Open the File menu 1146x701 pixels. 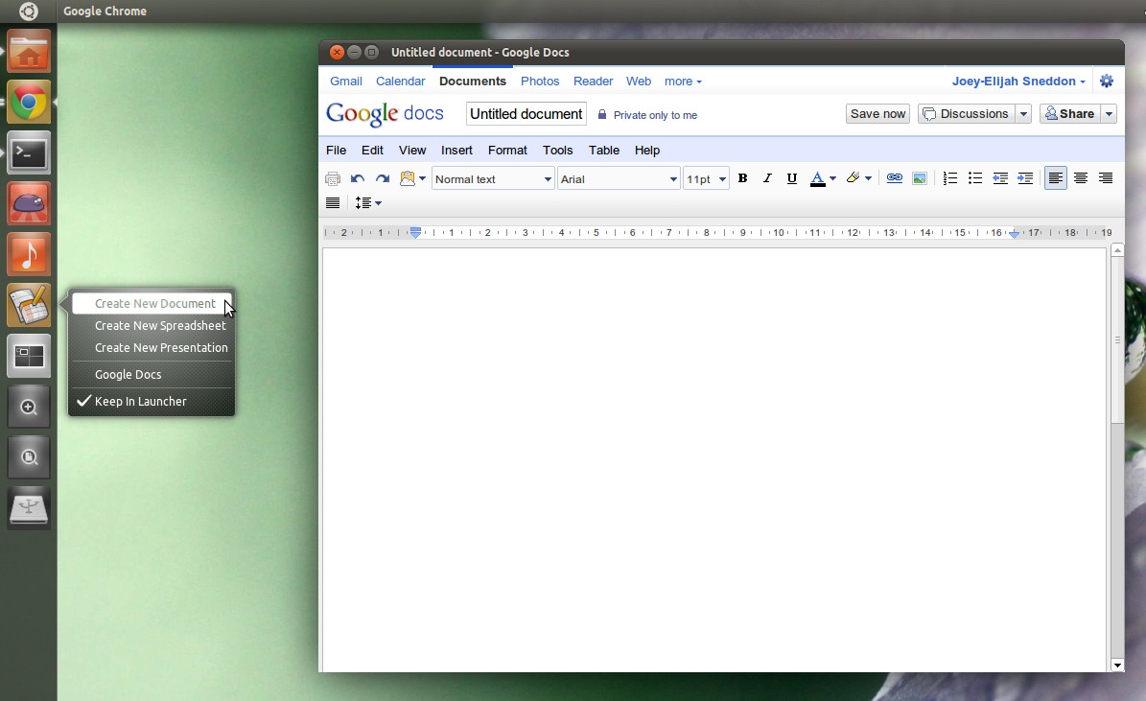[337, 150]
